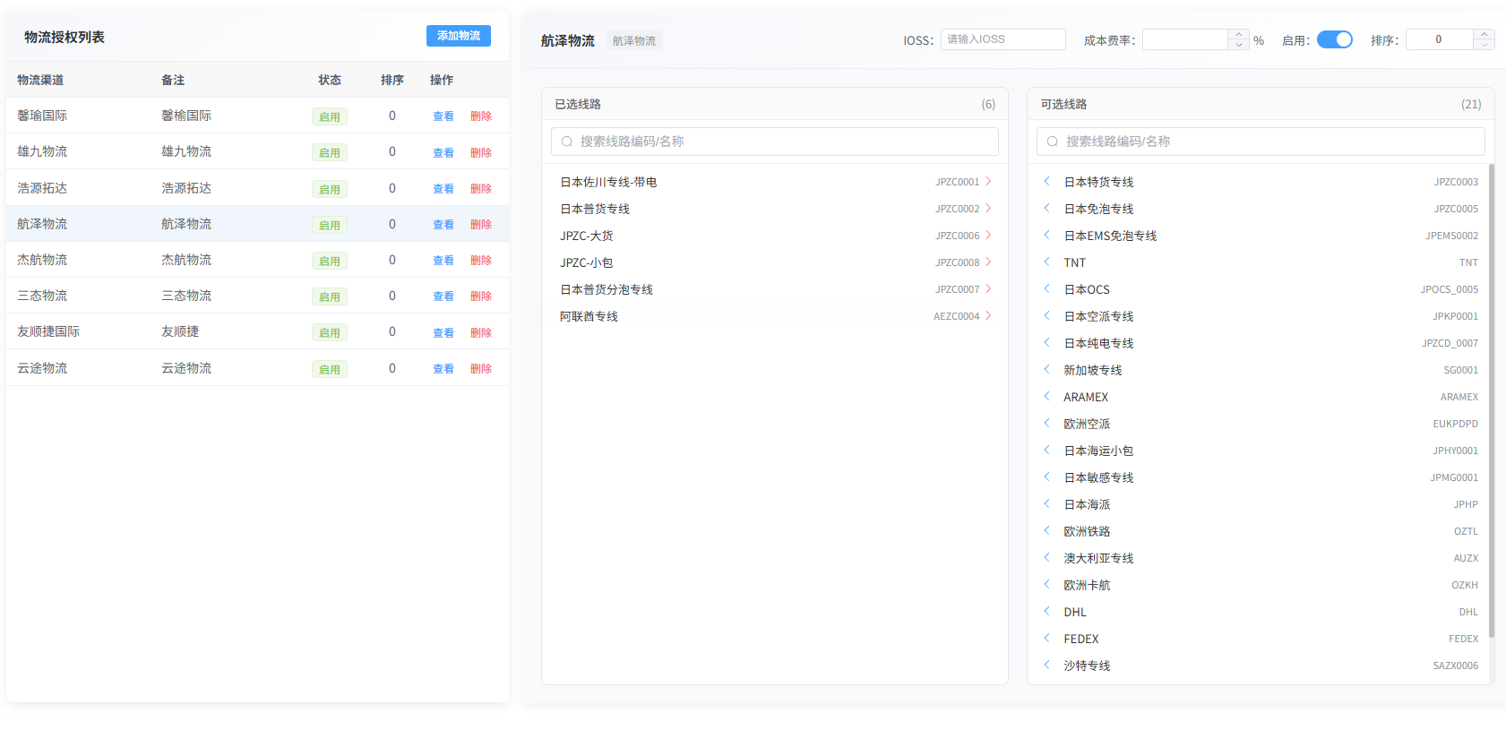Screen dimensions: 1506x739
Task: Add FEDEX route using left arrow
Action: (x=1046, y=638)
